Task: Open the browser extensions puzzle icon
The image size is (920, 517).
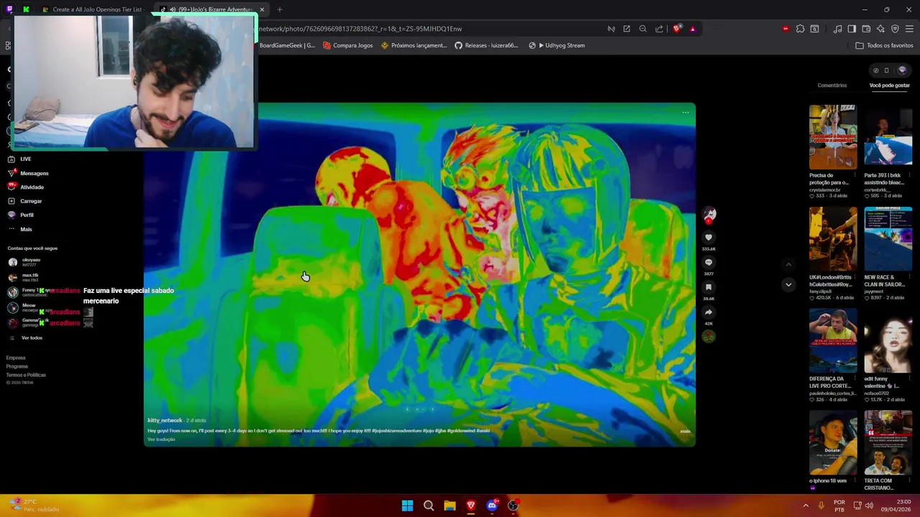Action: (x=800, y=29)
